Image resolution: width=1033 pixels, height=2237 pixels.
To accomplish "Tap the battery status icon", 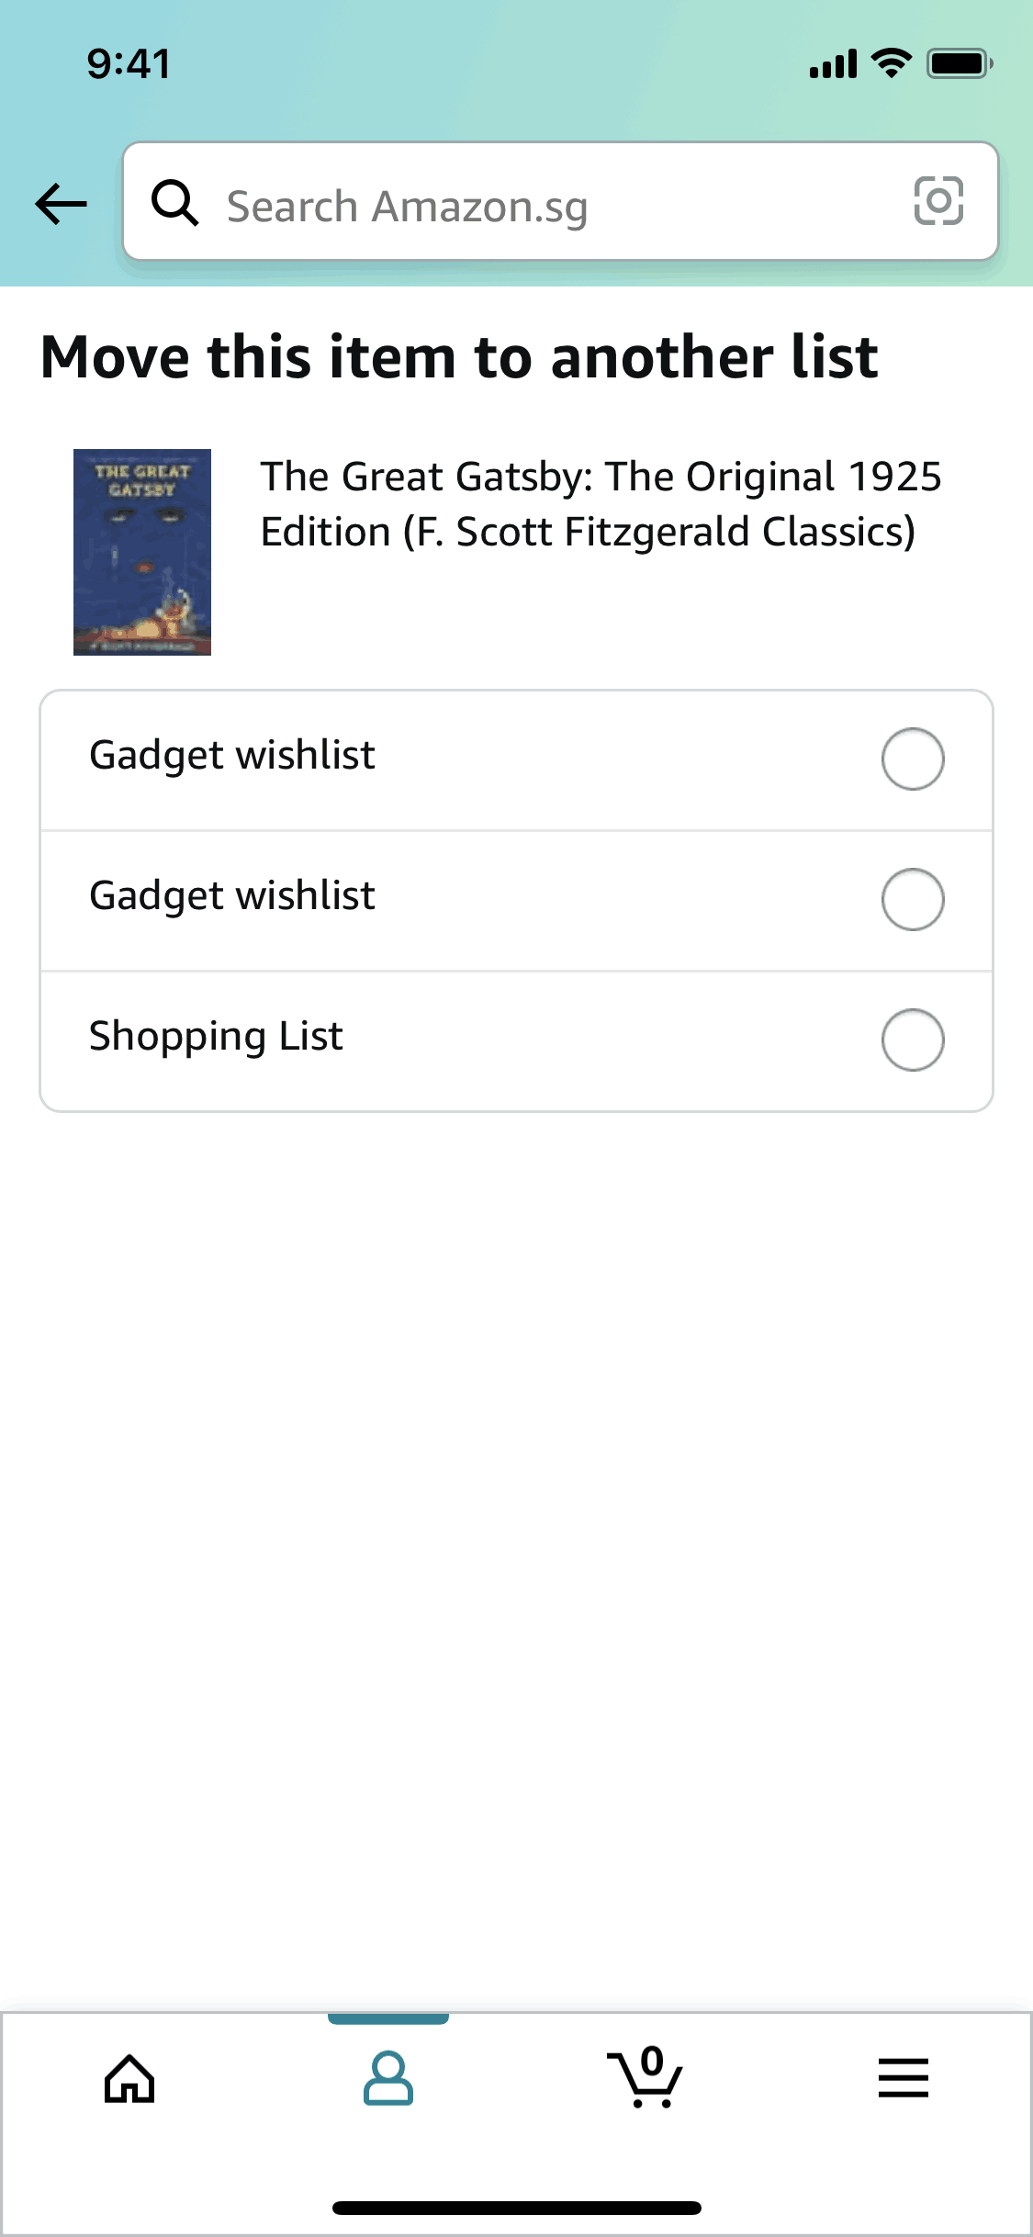I will coord(959,63).
